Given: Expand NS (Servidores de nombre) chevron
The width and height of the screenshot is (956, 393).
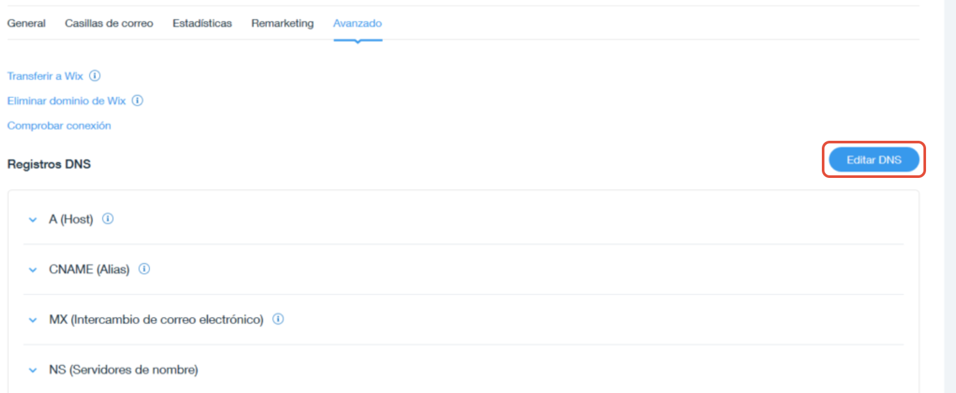Looking at the screenshot, I should point(33,370).
